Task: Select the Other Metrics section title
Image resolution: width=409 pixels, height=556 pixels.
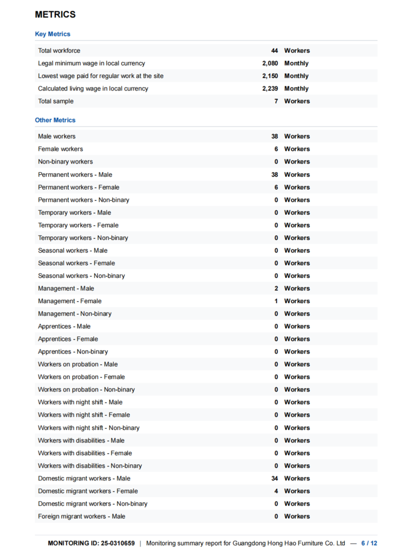Action: tap(55, 120)
